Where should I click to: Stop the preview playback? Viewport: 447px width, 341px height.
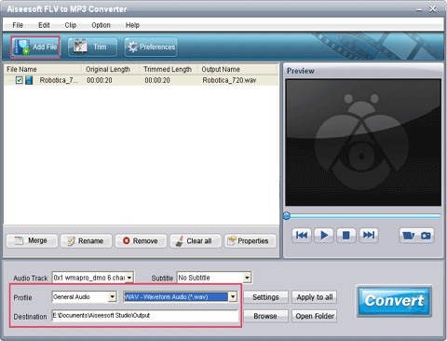(x=346, y=235)
